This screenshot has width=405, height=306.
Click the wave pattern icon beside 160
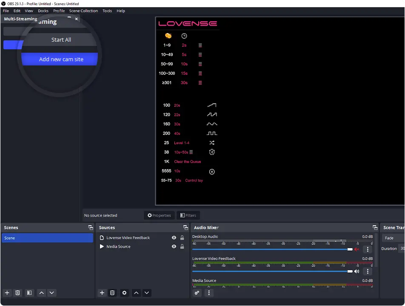pos(212,124)
